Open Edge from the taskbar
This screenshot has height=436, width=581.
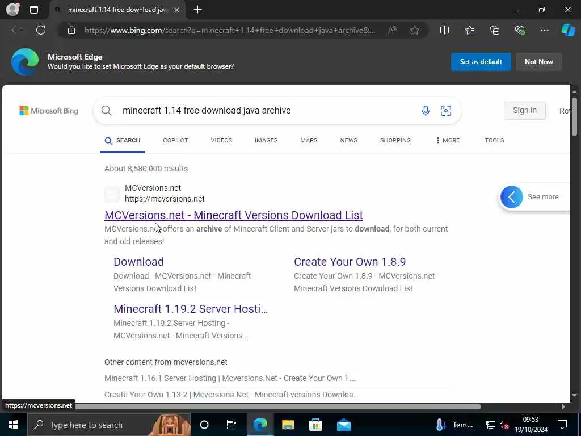point(260,425)
